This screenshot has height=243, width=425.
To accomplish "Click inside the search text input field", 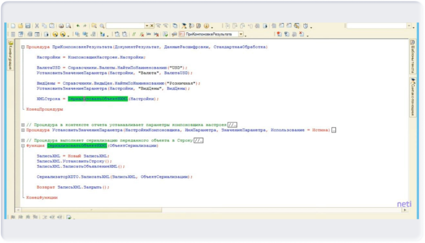I will click(x=125, y=26).
